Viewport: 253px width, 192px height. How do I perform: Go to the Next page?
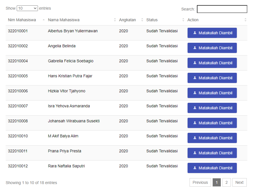tap(239, 182)
